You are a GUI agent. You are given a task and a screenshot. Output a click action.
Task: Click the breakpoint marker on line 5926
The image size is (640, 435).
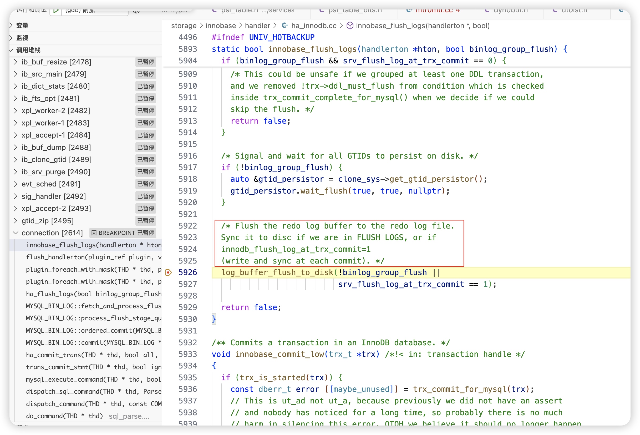coord(168,272)
